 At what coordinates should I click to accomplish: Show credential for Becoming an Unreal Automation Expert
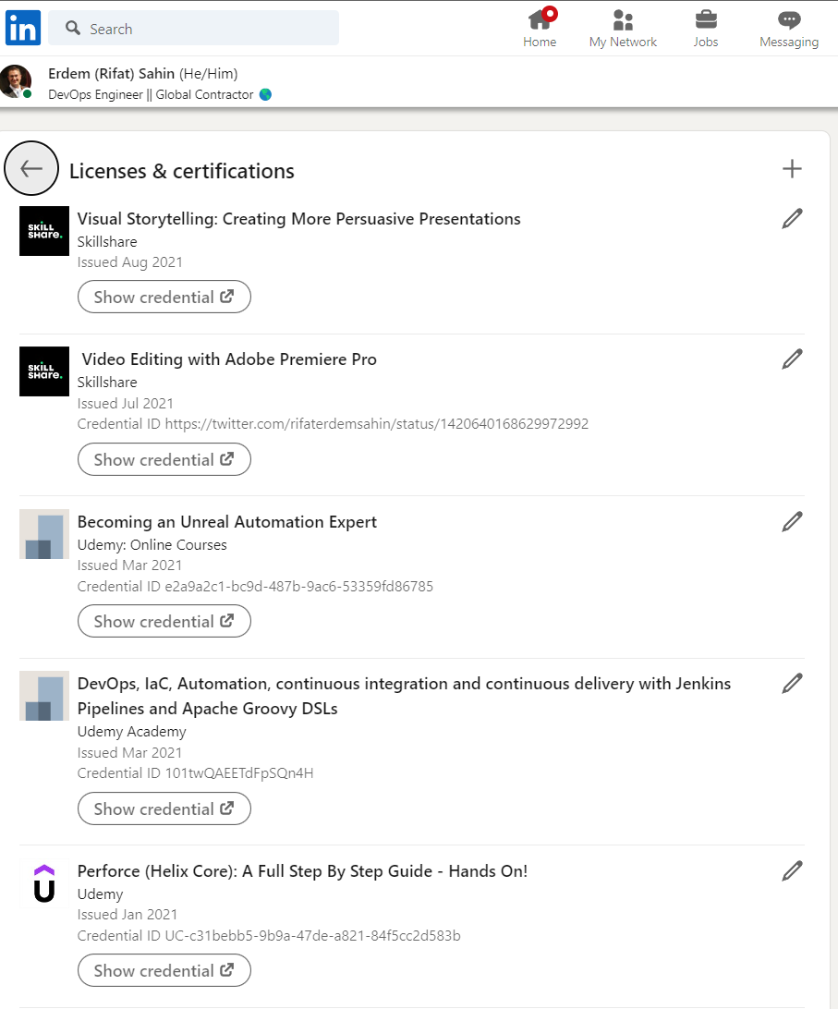(x=164, y=621)
